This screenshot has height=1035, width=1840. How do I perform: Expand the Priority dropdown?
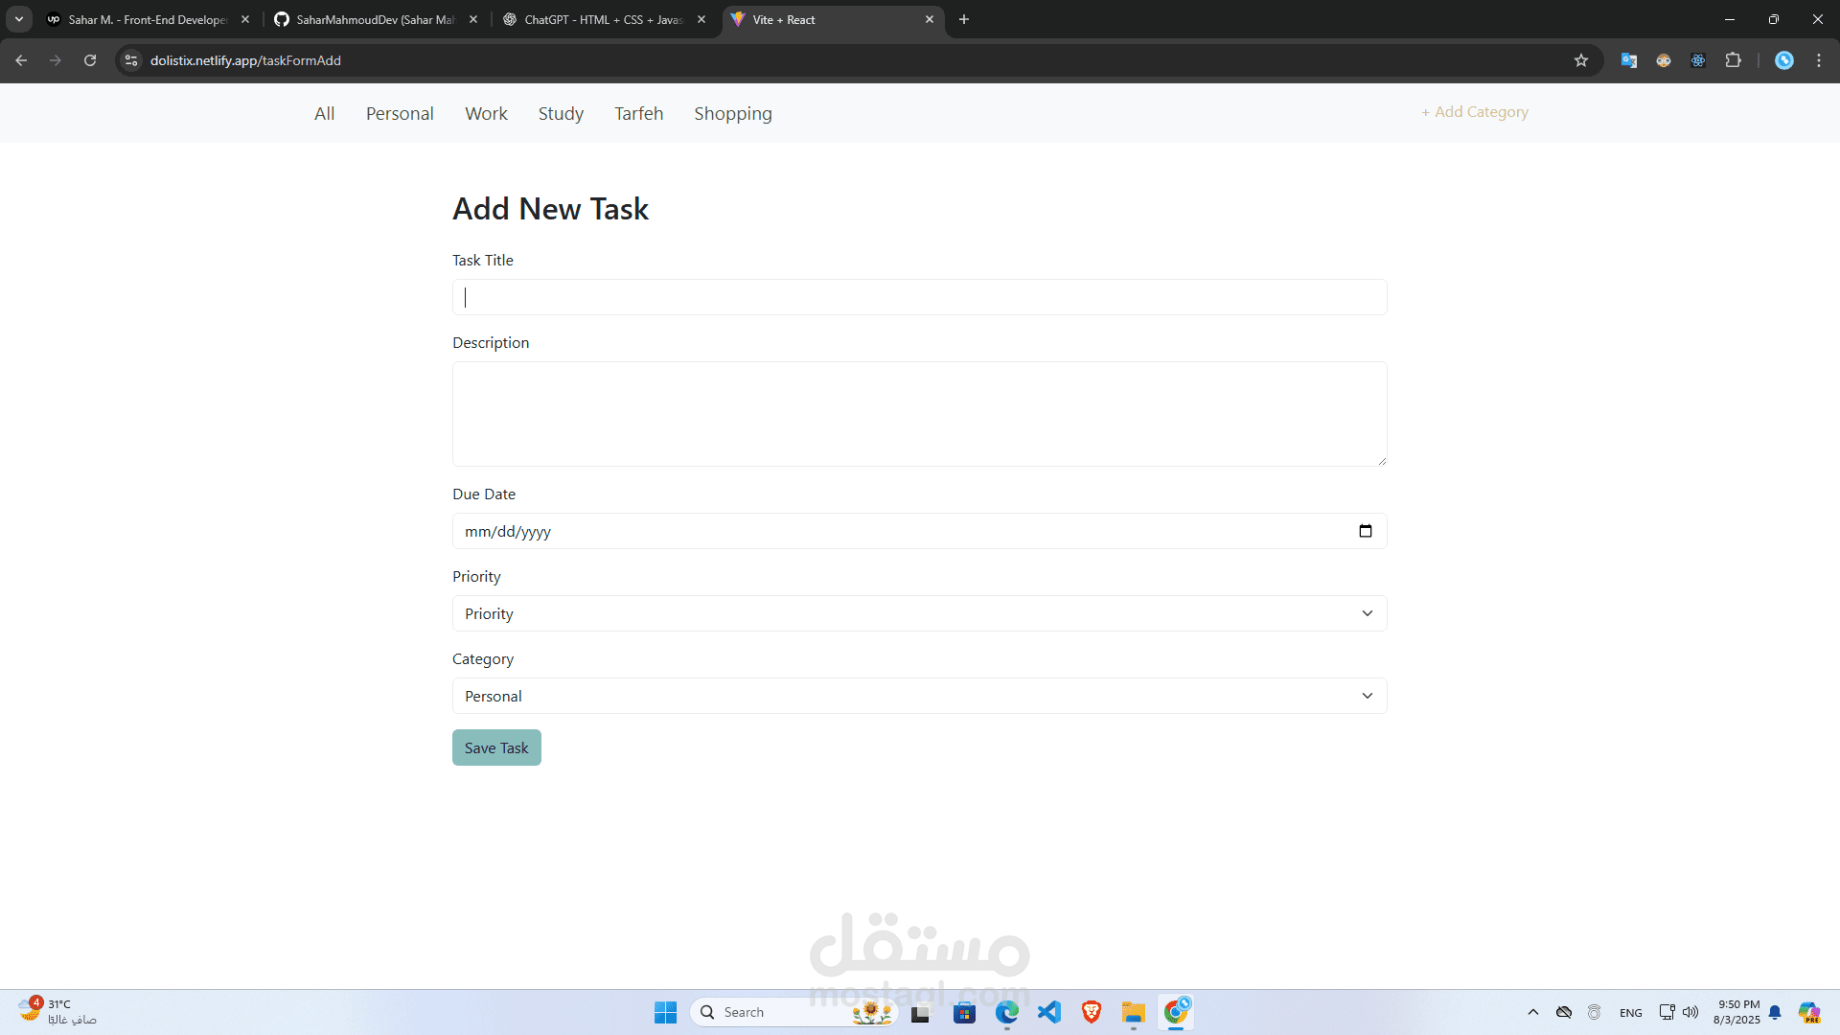(919, 613)
